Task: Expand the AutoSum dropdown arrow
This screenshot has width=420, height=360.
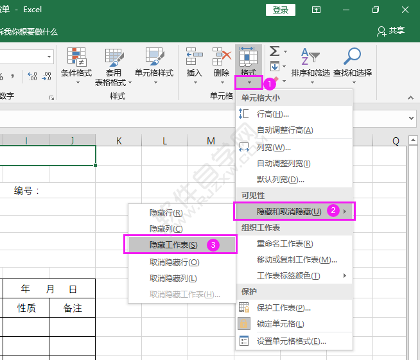Action: [286, 52]
